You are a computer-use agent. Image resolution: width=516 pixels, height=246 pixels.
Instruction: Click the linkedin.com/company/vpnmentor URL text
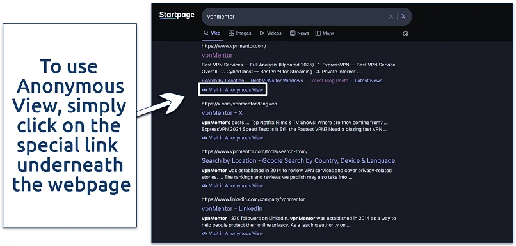[253, 199]
